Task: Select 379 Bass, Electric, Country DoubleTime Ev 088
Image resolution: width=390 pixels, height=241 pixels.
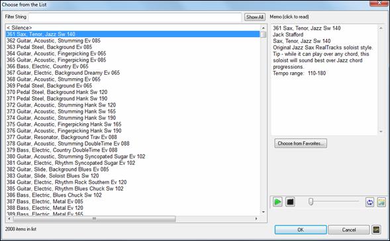Action: pyautogui.click(x=133, y=150)
